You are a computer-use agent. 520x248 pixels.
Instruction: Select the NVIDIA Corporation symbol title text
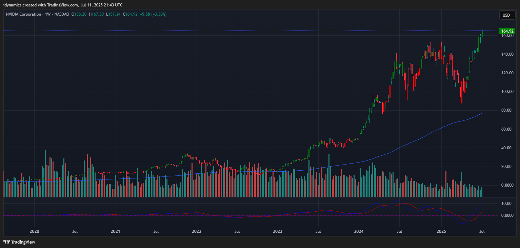pos(23,14)
